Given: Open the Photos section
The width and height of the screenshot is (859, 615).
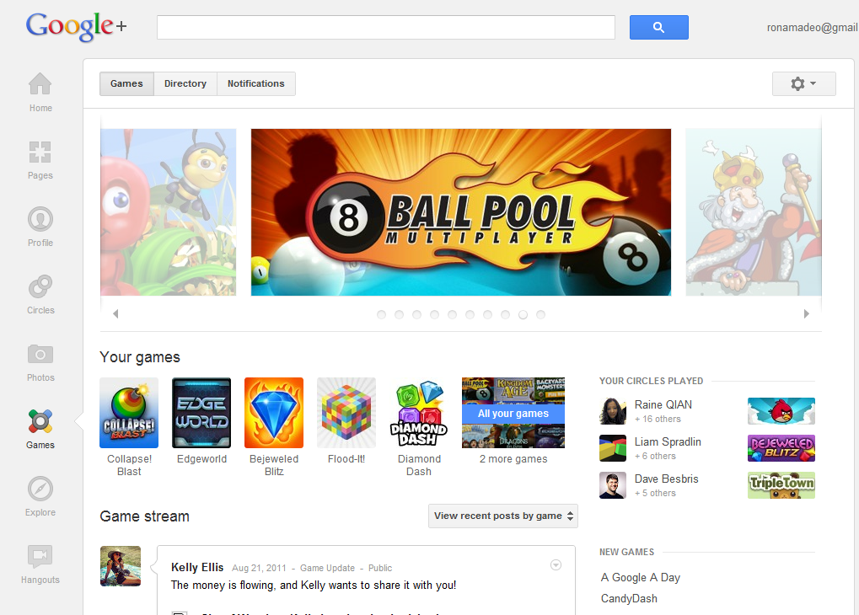Looking at the screenshot, I should (40, 355).
